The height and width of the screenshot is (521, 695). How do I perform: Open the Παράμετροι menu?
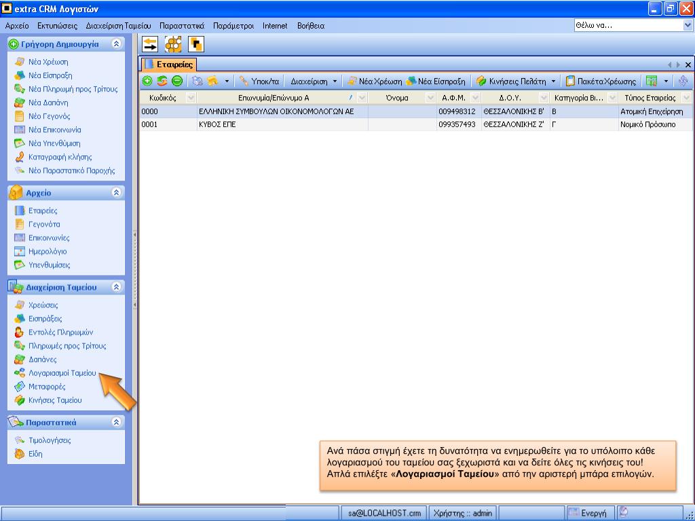(233, 26)
